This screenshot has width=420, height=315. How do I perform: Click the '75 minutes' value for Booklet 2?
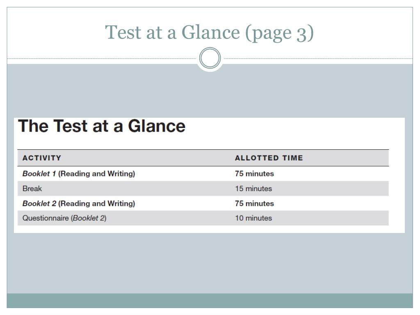tap(254, 203)
